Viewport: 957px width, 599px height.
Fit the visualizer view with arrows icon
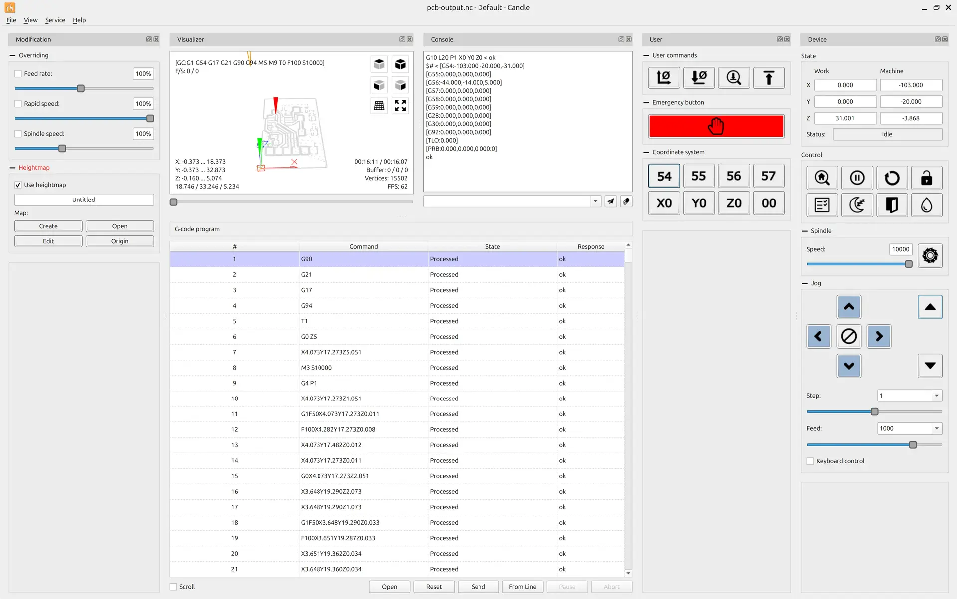pos(400,105)
